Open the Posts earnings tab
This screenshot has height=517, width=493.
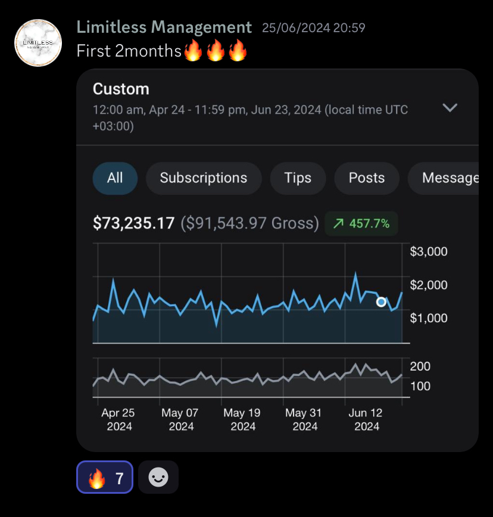367,178
